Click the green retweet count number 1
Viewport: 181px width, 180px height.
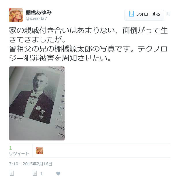pyautogui.click(x=10, y=148)
